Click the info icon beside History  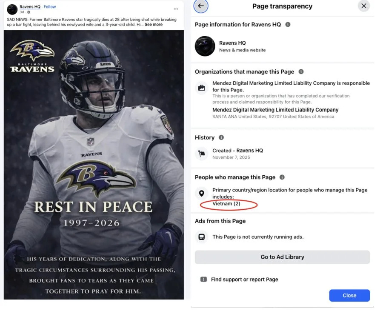click(x=221, y=138)
